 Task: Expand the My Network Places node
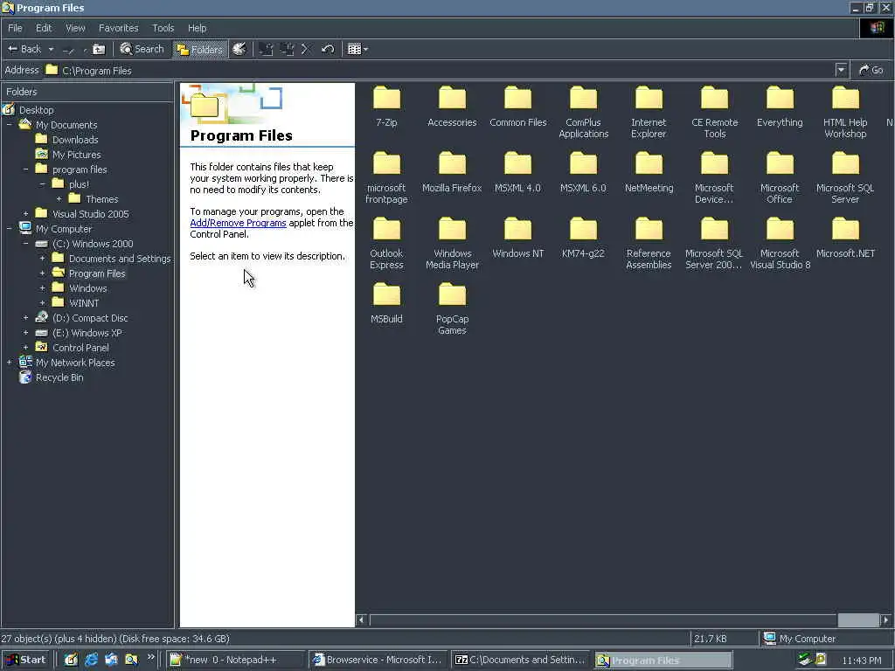tap(9, 363)
